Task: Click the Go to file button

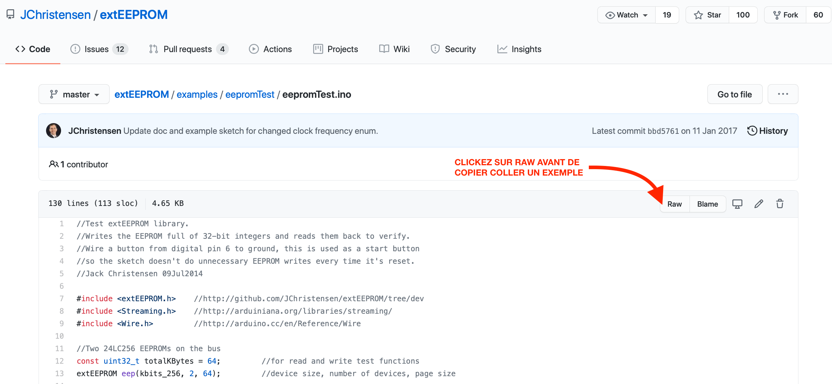Action: pyautogui.click(x=735, y=94)
